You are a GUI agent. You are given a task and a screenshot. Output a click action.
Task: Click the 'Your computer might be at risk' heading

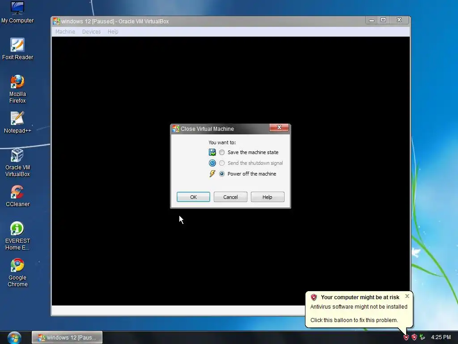click(x=360, y=297)
